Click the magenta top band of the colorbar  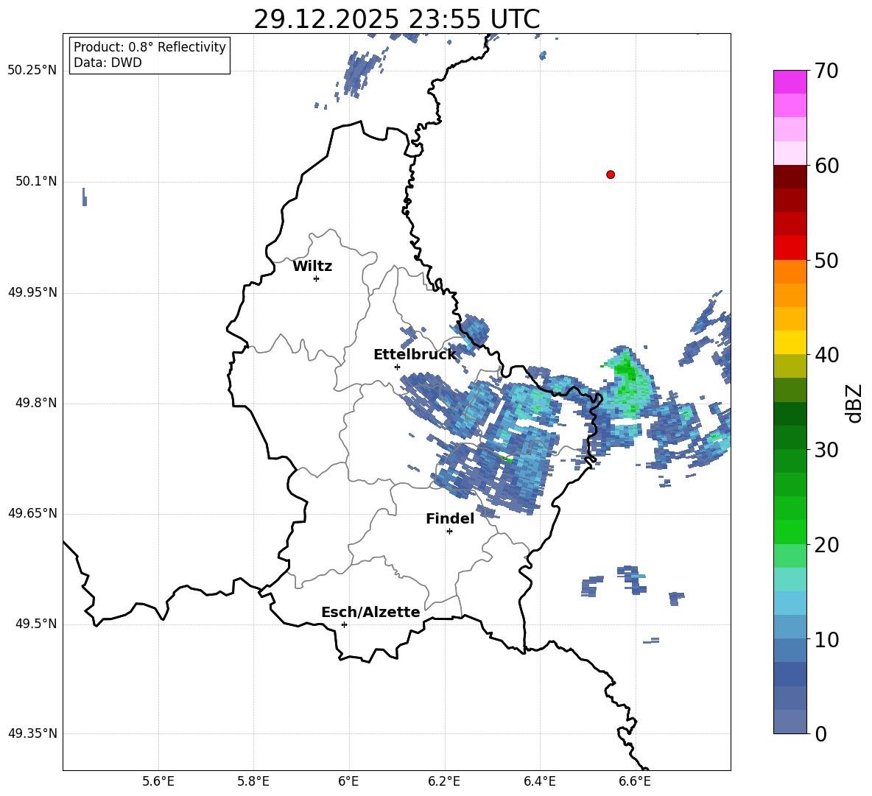point(790,82)
